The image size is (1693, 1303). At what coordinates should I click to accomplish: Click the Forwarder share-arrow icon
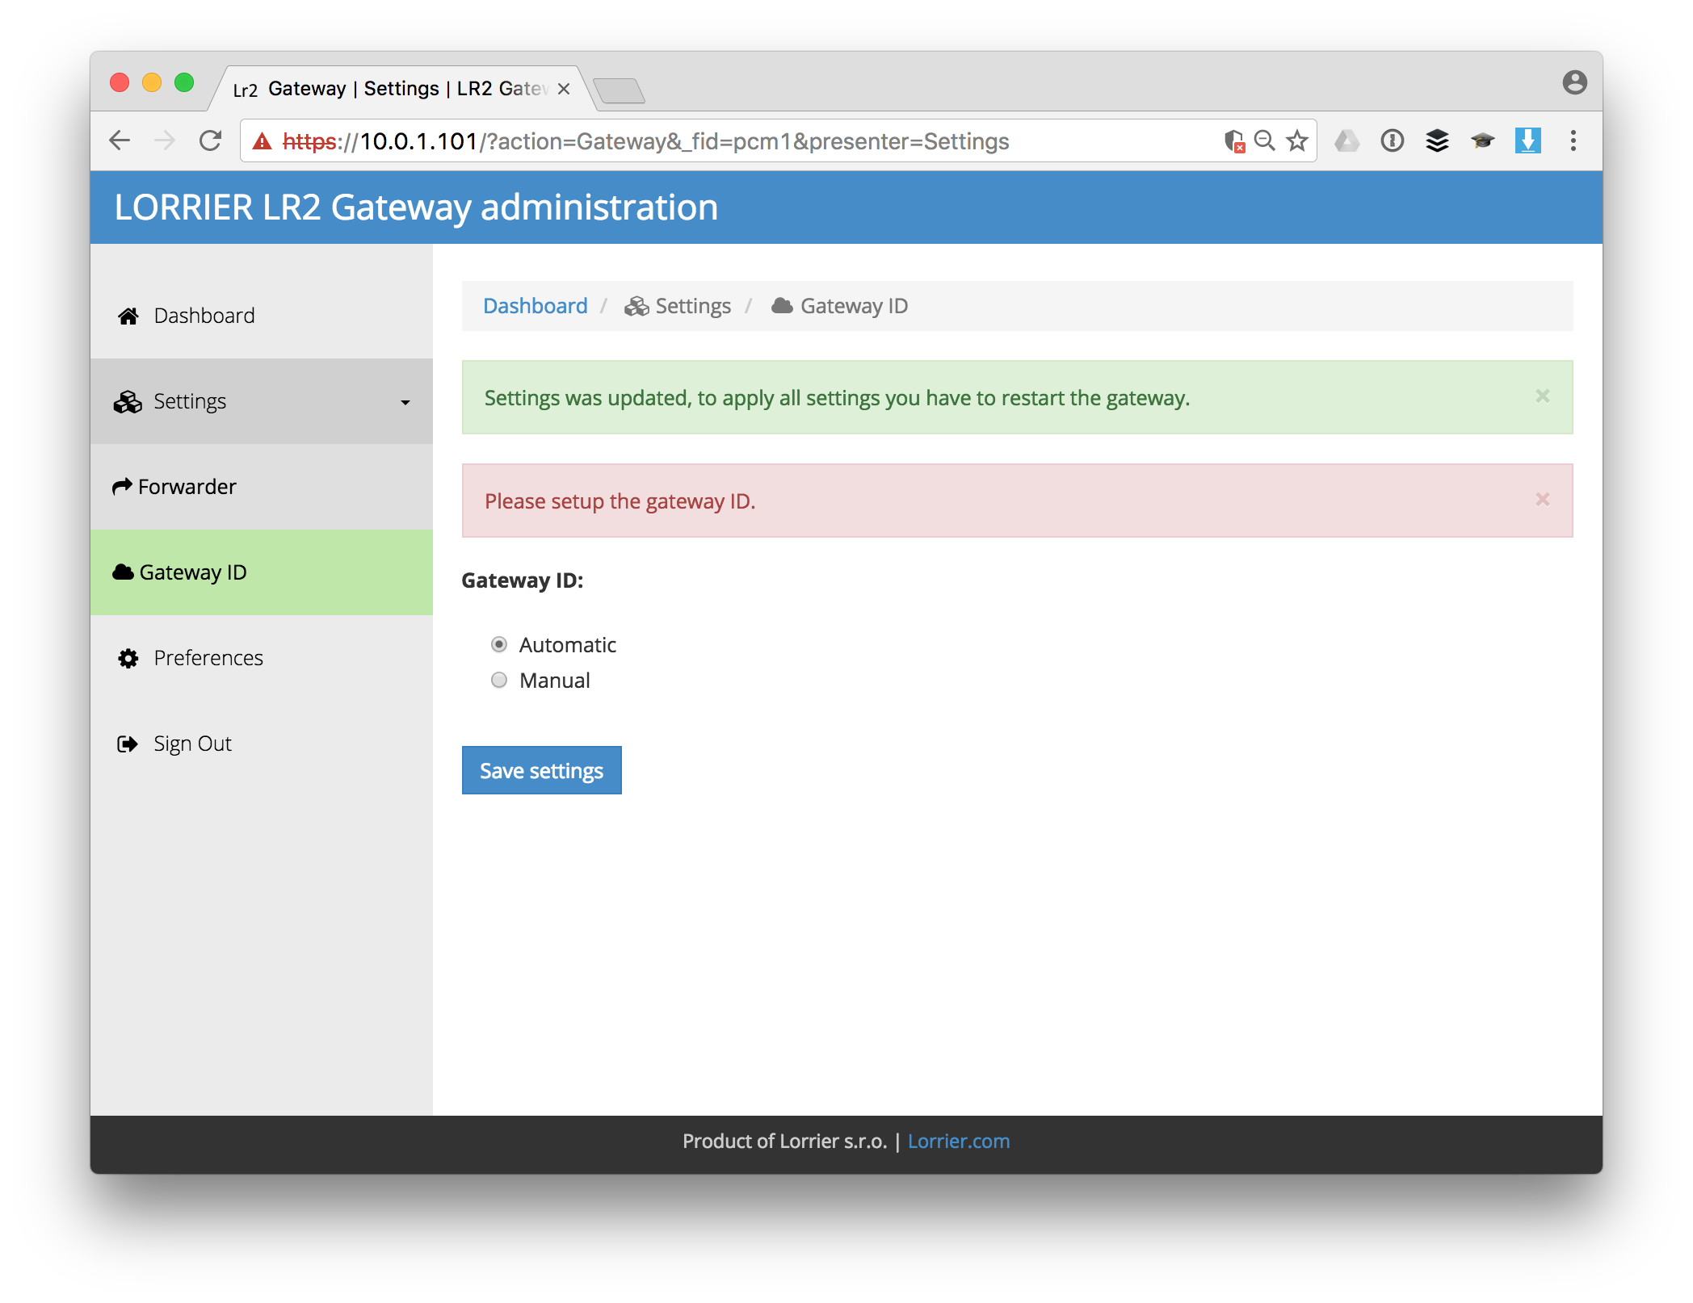(x=122, y=486)
